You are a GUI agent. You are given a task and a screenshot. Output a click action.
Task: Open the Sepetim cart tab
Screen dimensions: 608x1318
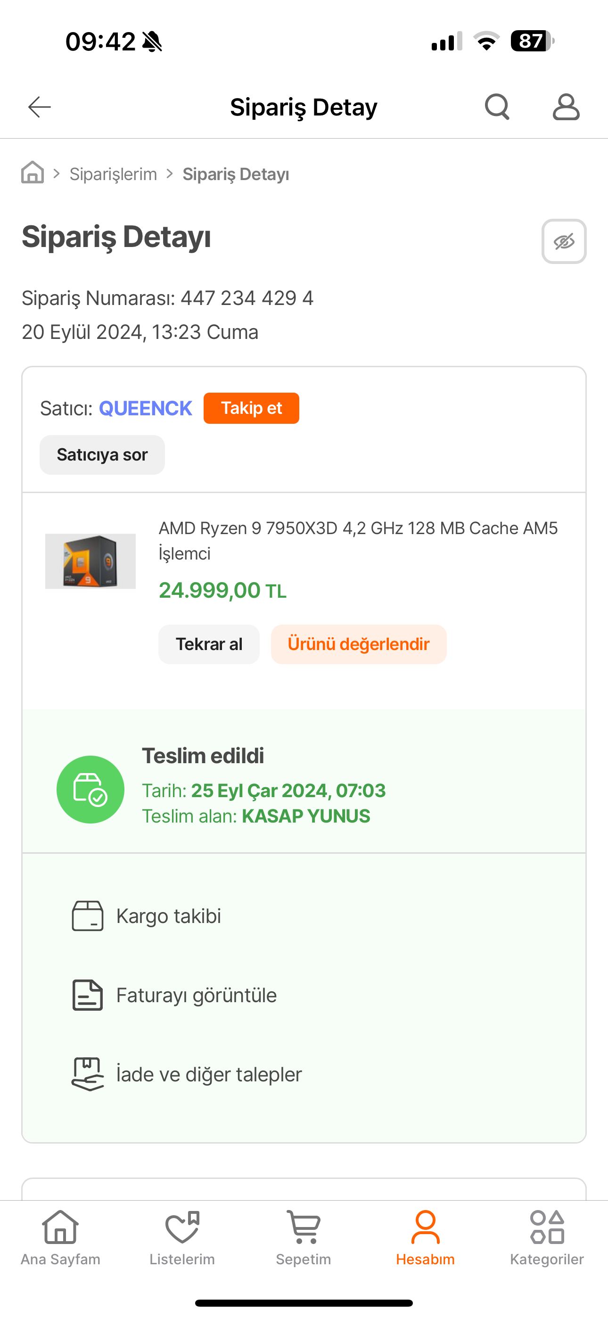click(x=304, y=1238)
